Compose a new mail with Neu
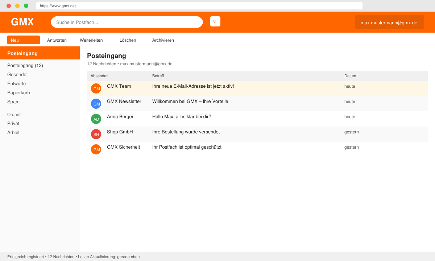 (x=24, y=40)
